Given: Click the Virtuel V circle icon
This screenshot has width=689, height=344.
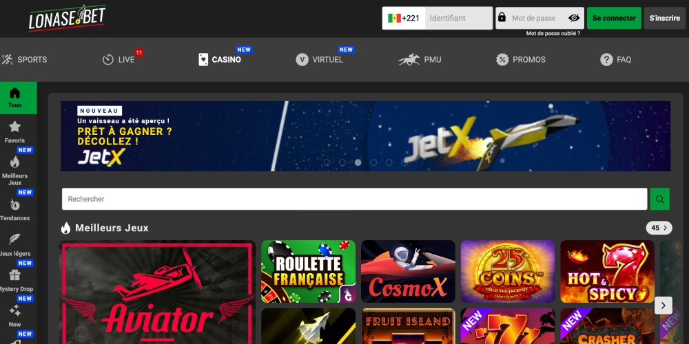Looking at the screenshot, I should click(302, 60).
